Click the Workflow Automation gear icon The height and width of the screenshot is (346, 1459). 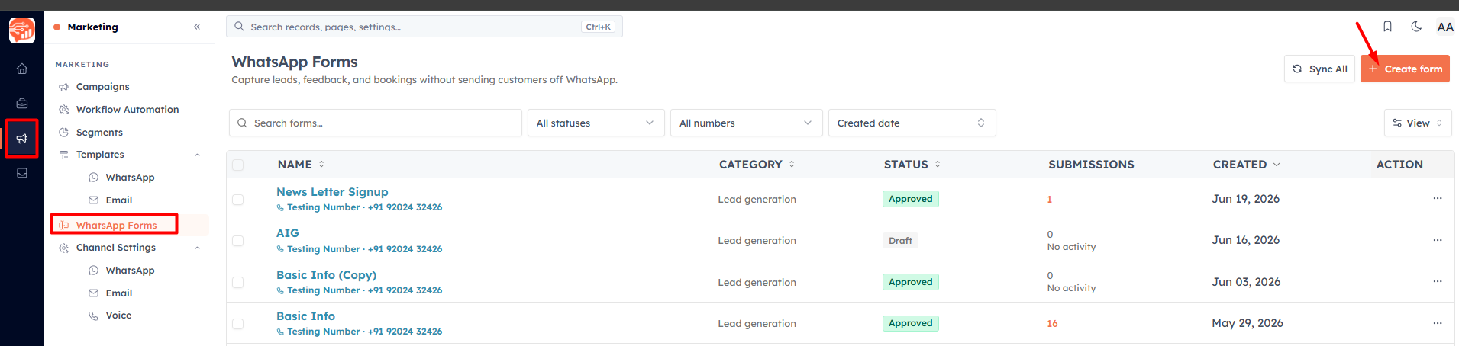pyautogui.click(x=63, y=110)
